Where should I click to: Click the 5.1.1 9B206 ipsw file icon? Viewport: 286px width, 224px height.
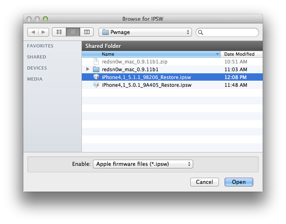tap(96, 77)
